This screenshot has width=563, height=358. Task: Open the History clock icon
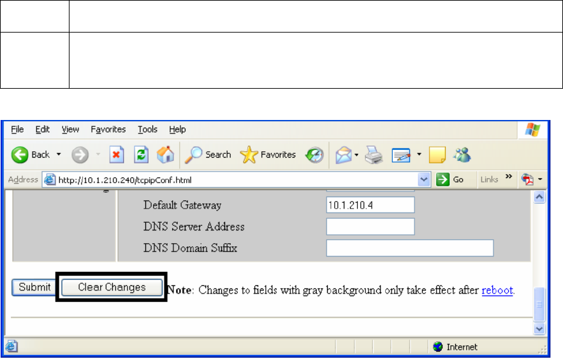314,155
